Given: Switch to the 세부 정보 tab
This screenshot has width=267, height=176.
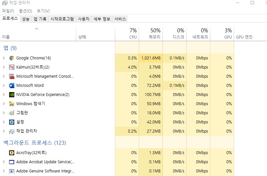Looking at the screenshot, I should point(102,19).
